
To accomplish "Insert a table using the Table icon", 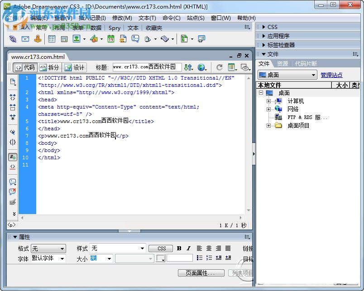I will tap(53, 40).
